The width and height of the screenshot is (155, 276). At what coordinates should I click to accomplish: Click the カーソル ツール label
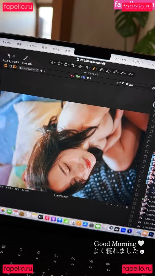pyautogui.click(x=91, y=73)
